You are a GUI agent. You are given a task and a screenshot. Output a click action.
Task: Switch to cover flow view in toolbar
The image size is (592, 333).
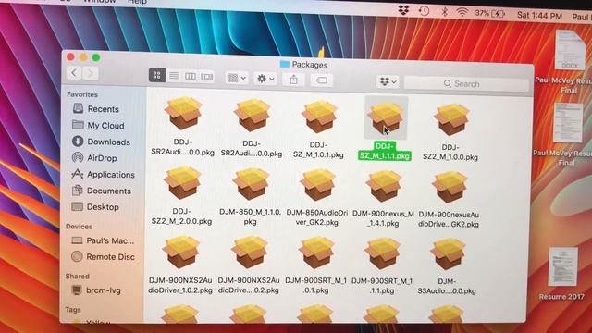coord(206,77)
